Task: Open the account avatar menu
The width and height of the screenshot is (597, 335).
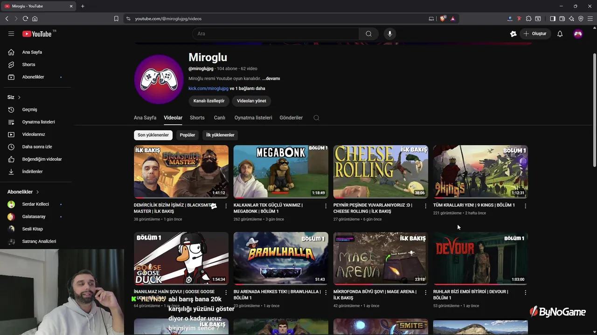Action: click(x=578, y=33)
